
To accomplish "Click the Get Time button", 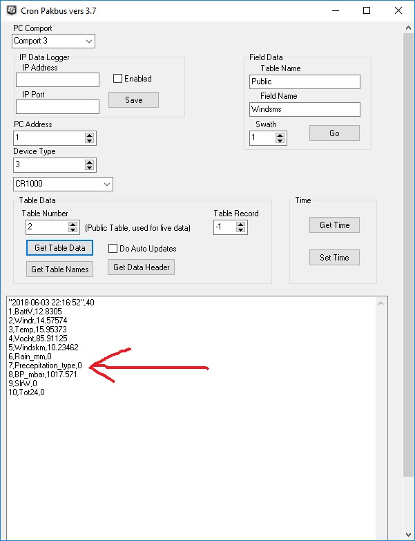I will pos(334,225).
